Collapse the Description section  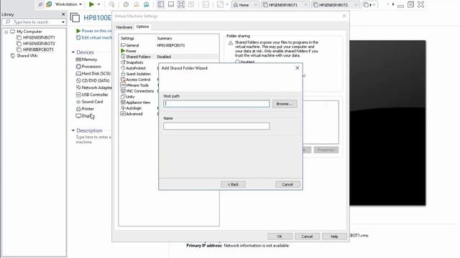point(73,130)
